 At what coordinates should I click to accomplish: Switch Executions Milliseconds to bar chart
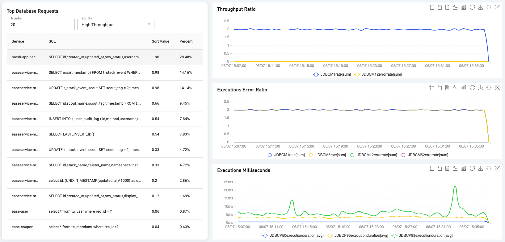(x=464, y=168)
